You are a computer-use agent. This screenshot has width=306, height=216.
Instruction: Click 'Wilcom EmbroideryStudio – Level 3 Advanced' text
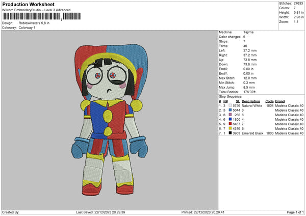[x=36, y=10]
